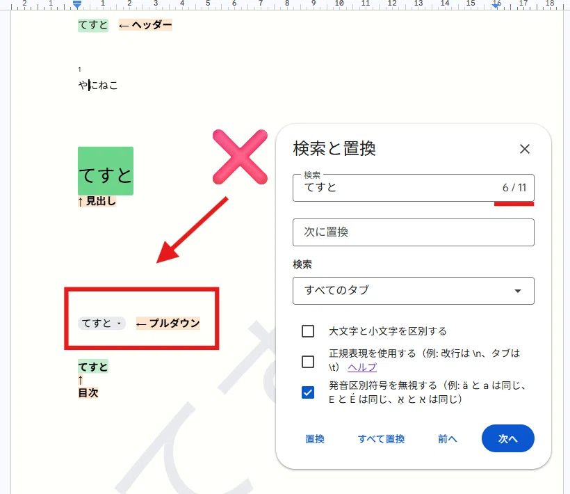
Task: Close the 検索と置換 dialog
Action: click(x=525, y=149)
